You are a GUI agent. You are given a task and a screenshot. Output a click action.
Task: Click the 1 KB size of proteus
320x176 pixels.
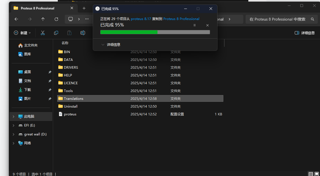pyautogui.click(x=218, y=114)
